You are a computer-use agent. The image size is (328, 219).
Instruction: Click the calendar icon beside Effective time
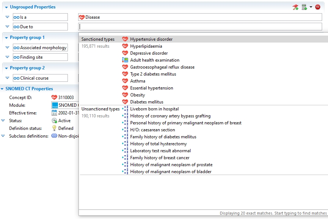(54, 113)
